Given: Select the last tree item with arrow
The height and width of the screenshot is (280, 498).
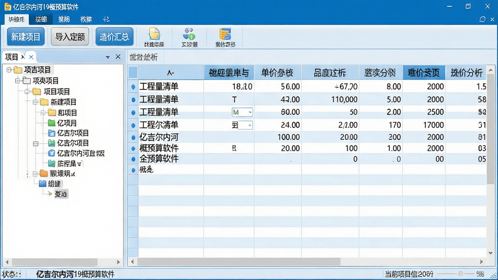Looking at the screenshot, I should [60, 194].
